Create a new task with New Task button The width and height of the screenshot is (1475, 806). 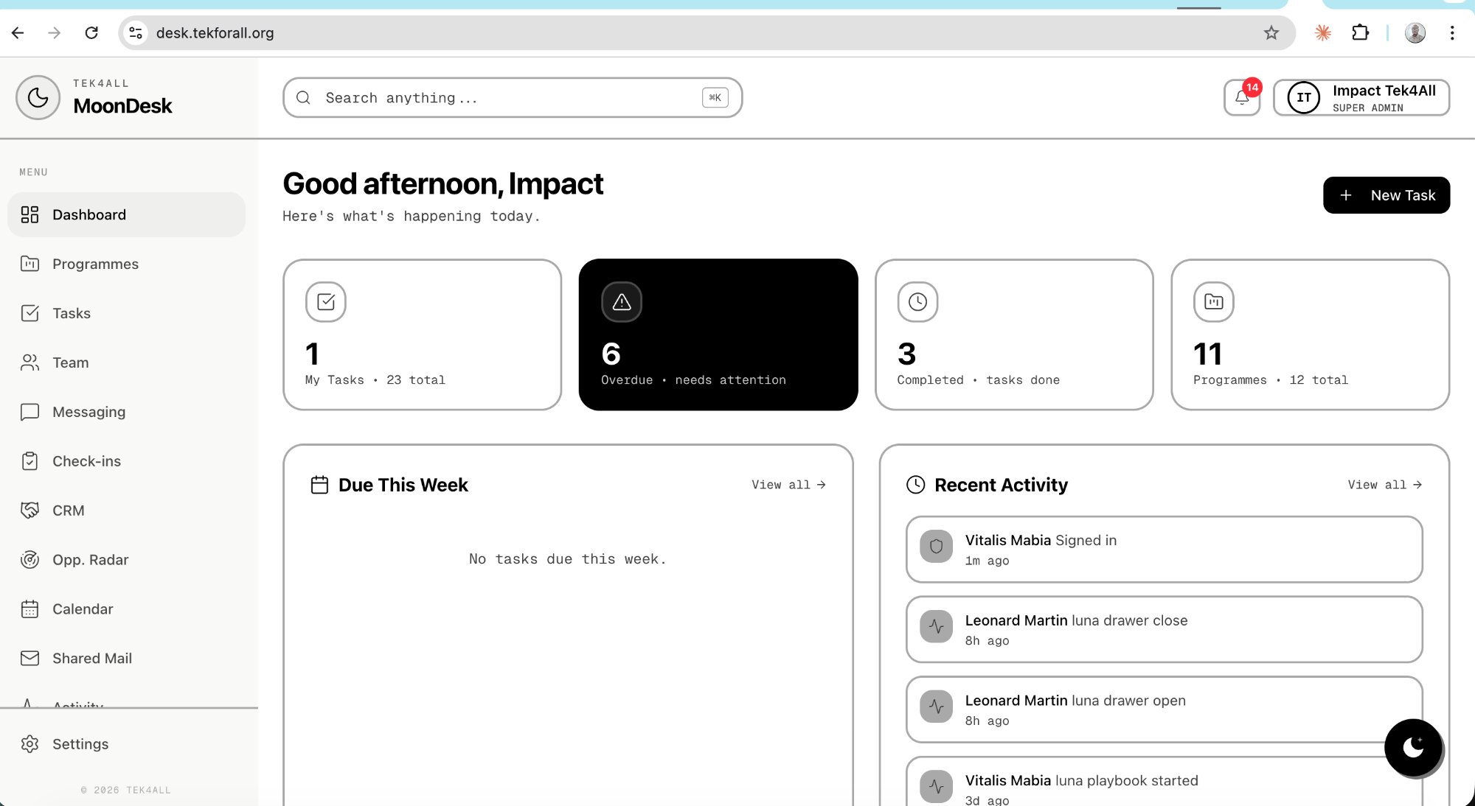(x=1386, y=195)
